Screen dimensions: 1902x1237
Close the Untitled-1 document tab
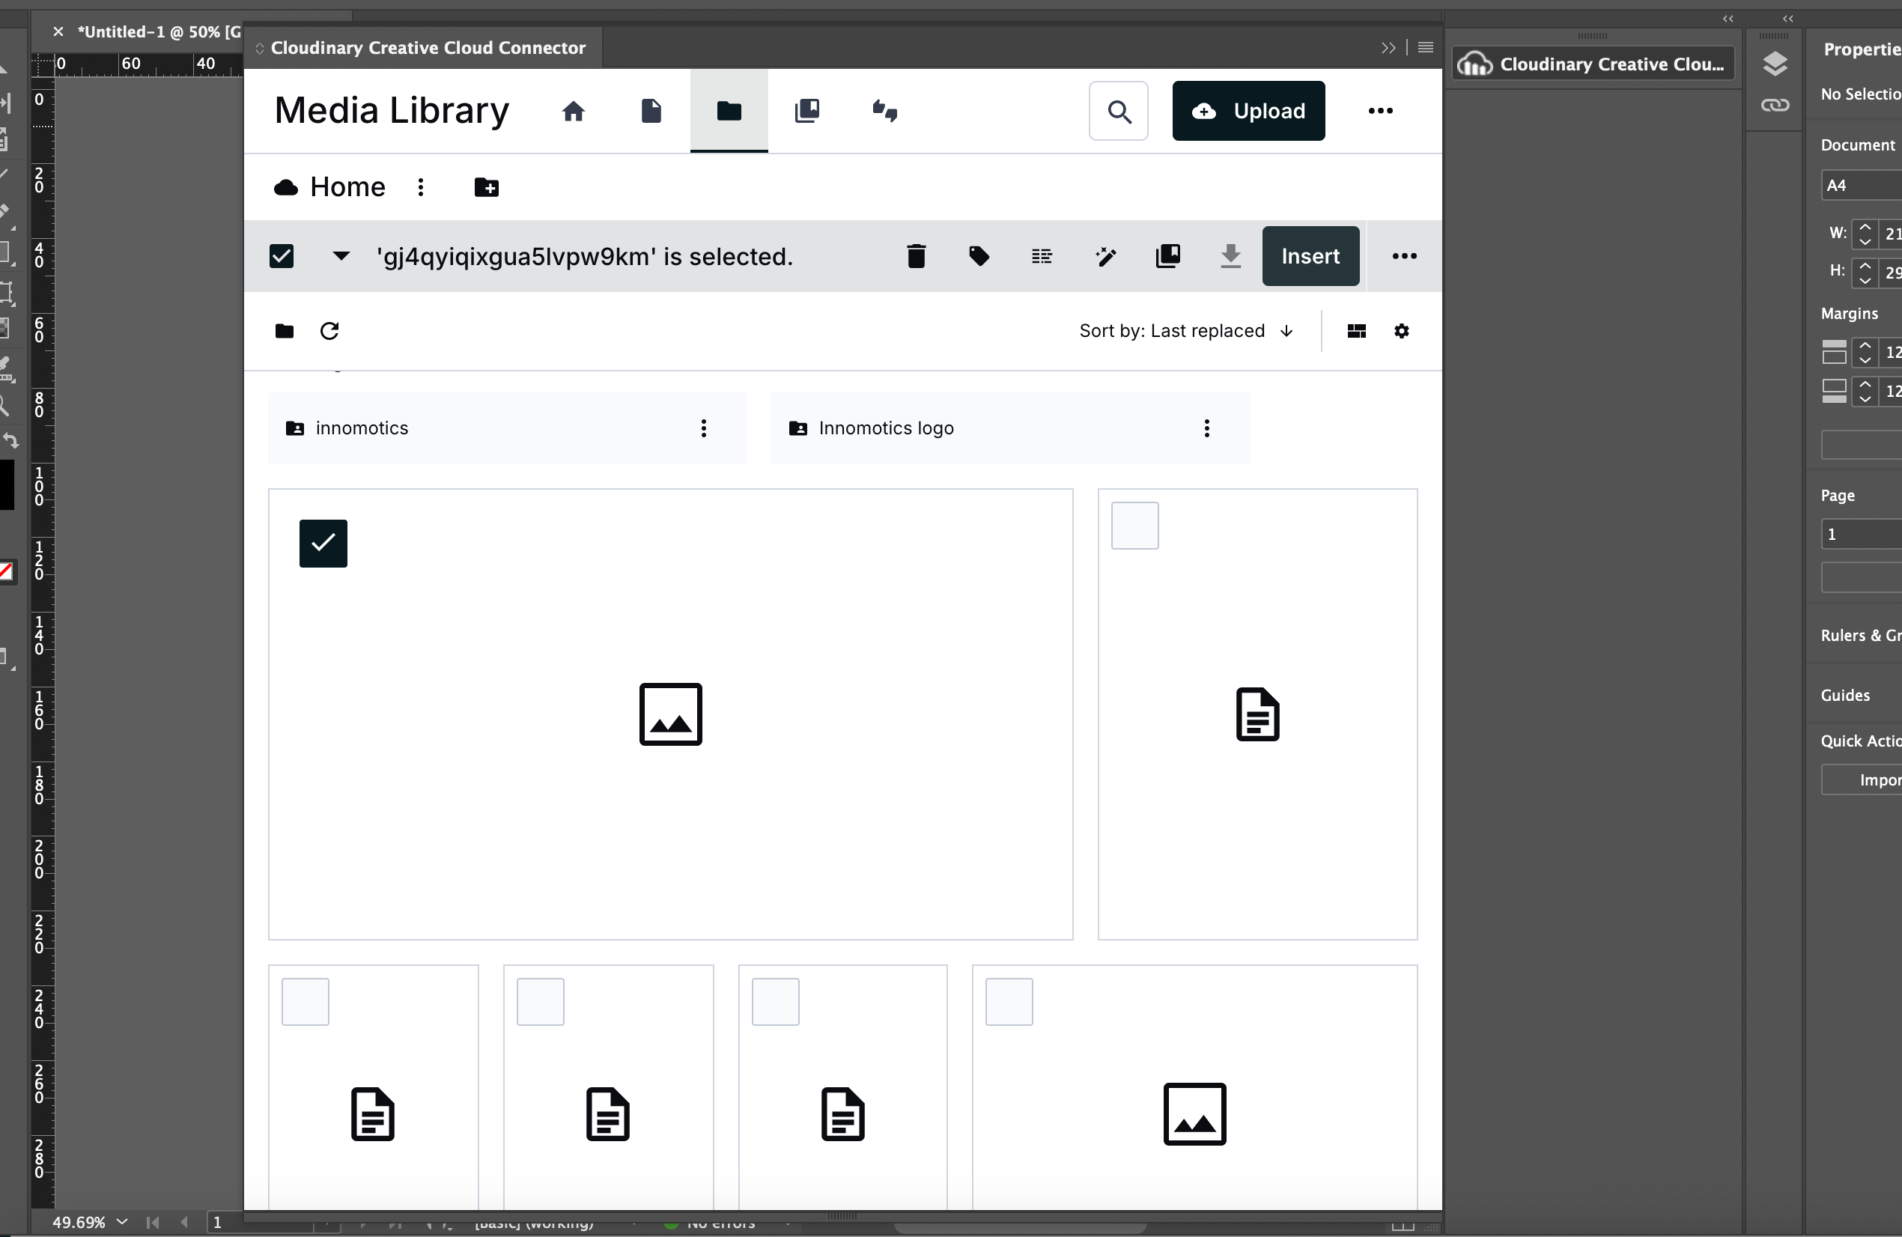[x=58, y=32]
